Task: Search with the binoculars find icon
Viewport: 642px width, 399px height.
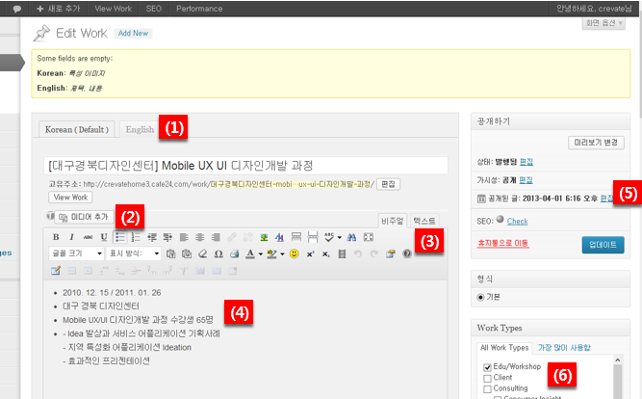Action: 351,237
